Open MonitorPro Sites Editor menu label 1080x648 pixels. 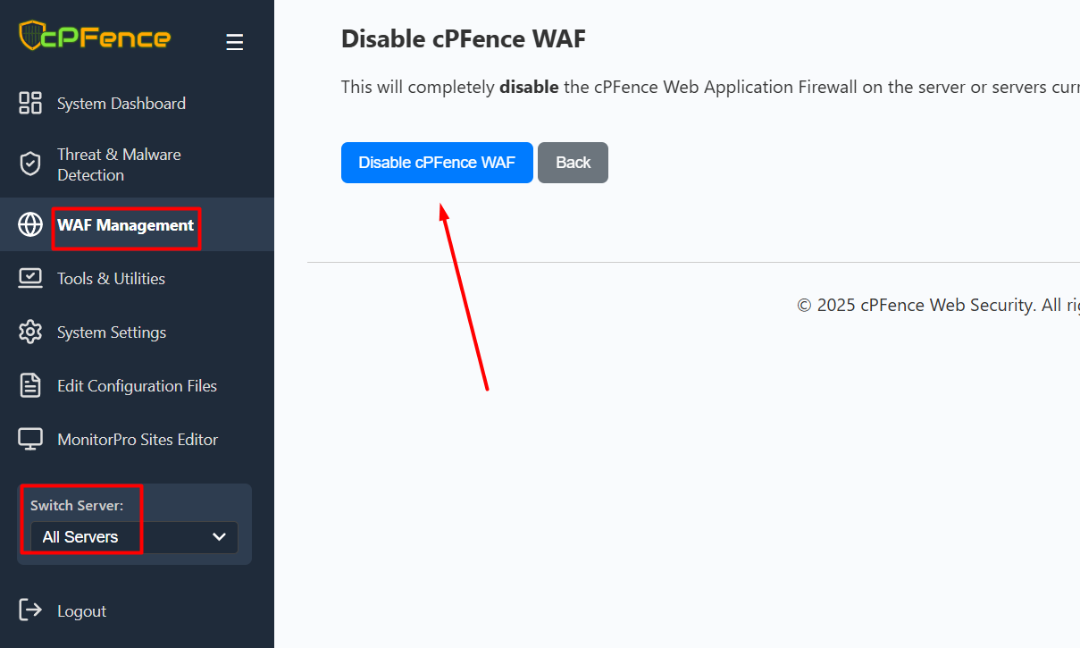(x=138, y=440)
